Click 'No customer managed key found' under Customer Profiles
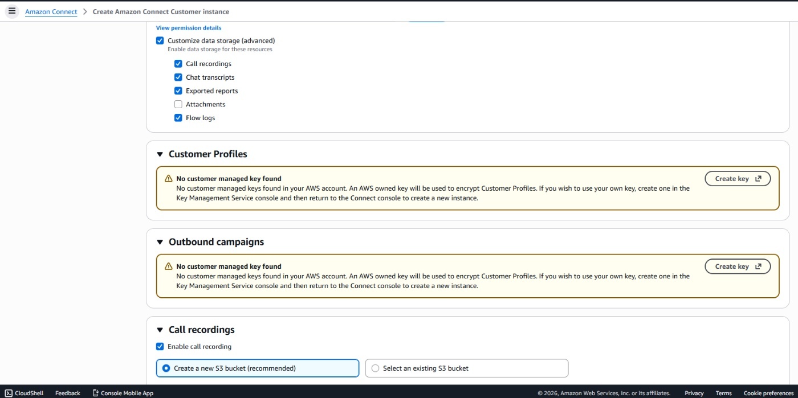The height and width of the screenshot is (398, 798). 229,179
